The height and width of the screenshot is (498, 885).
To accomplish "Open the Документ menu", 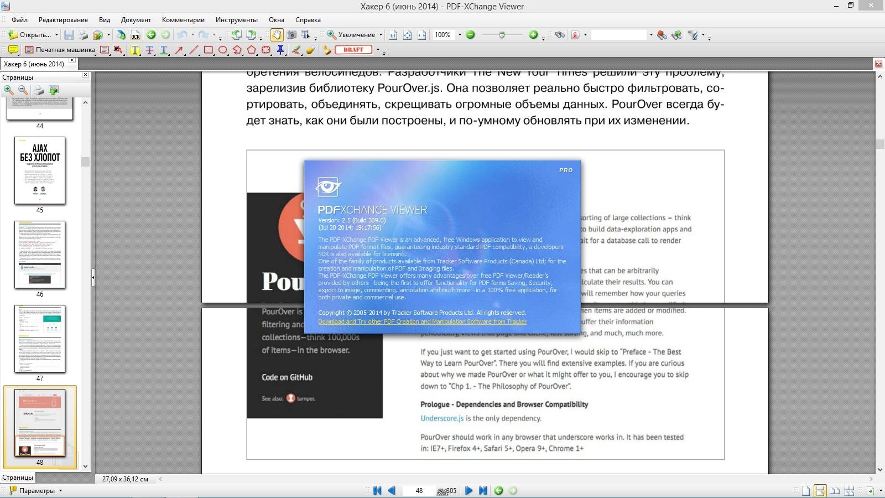I will coord(136,20).
